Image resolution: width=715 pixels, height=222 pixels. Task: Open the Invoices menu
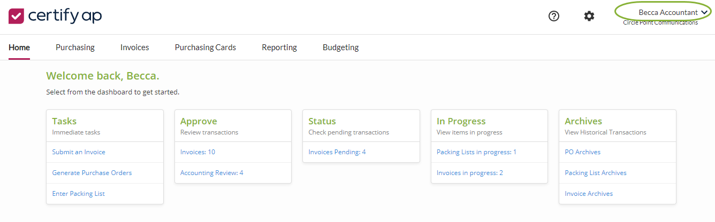[x=135, y=47]
